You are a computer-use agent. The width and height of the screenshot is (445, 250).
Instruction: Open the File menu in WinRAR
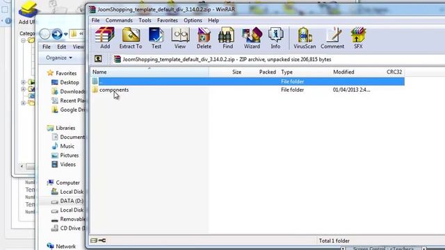click(95, 20)
